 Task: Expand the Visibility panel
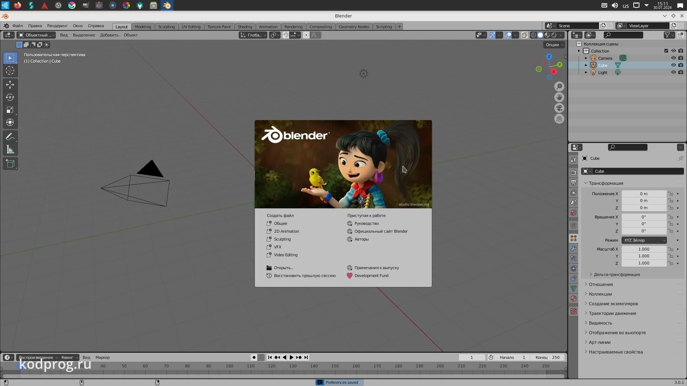coord(600,323)
